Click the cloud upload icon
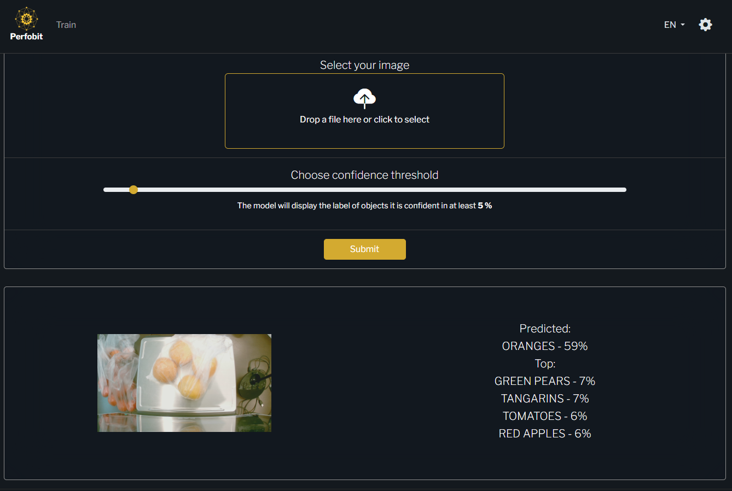The width and height of the screenshot is (732, 491). [364, 98]
